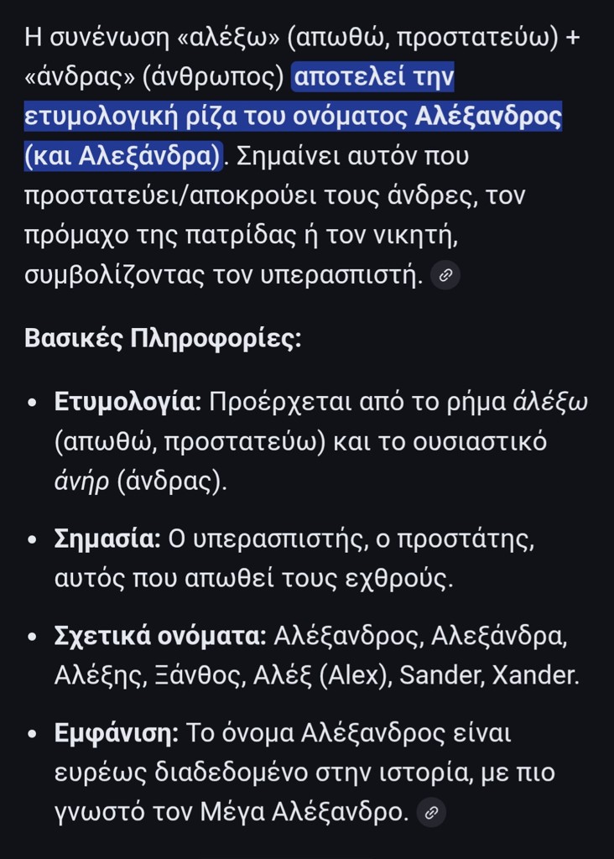614x859 pixels.
Task: Click the bullet point before "Εμφάνιση"
Action: (32, 735)
